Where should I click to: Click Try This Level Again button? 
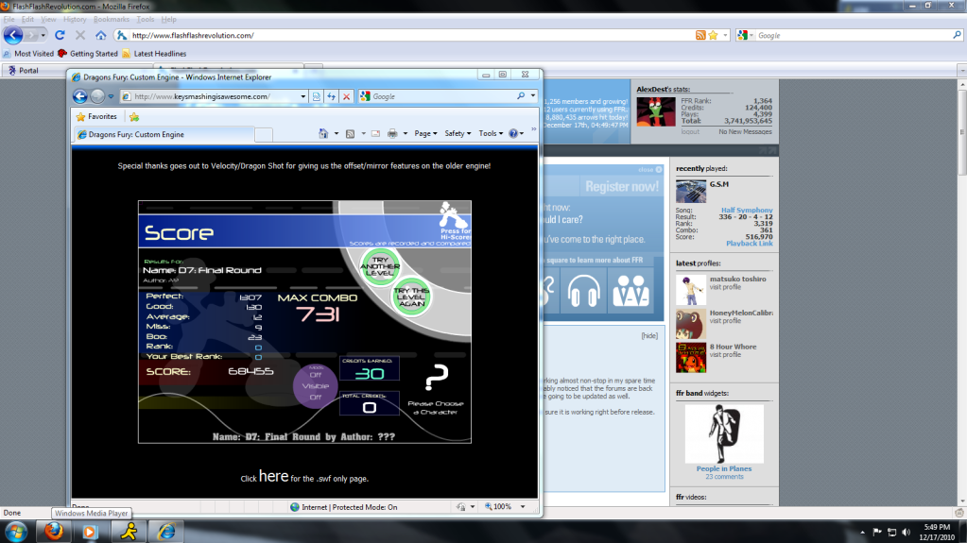(412, 297)
